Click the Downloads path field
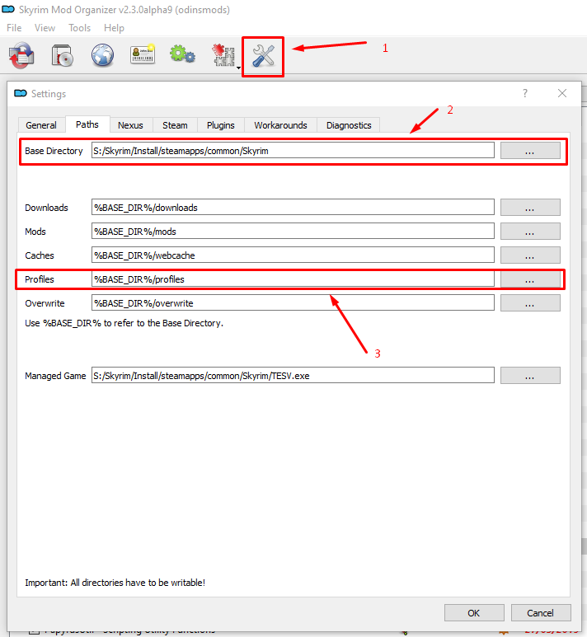The width and height of the screenshot is (587, 637). point(293,207)
